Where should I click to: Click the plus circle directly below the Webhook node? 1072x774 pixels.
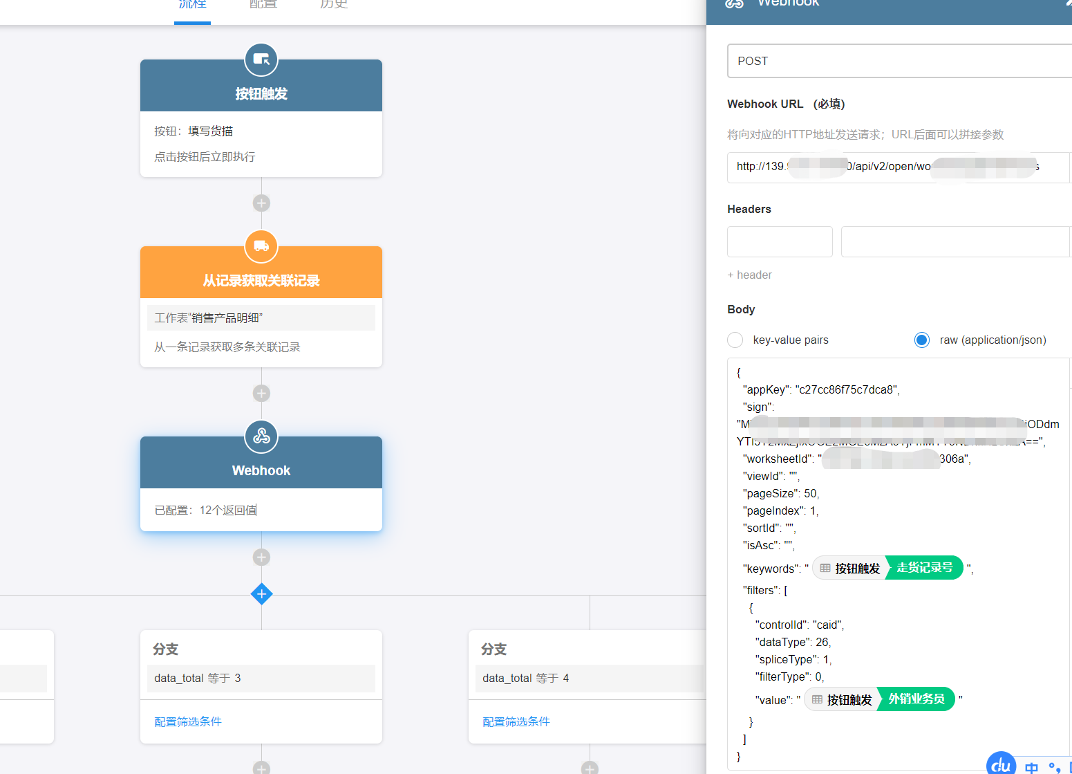[x=261, y=558]
